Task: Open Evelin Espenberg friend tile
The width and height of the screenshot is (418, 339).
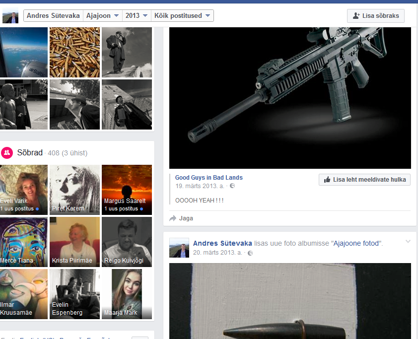Action: (x=74, y=294)
